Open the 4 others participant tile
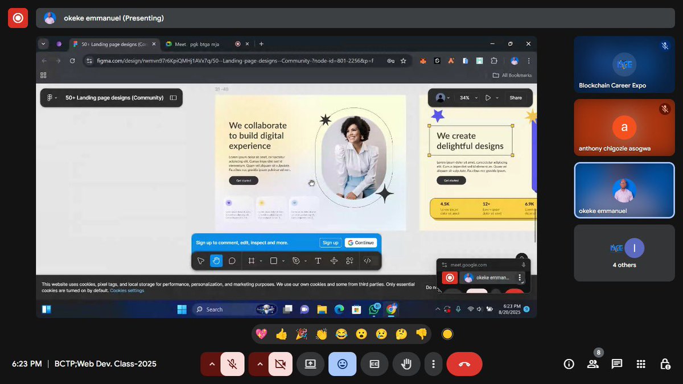 [x=624, y=253]
